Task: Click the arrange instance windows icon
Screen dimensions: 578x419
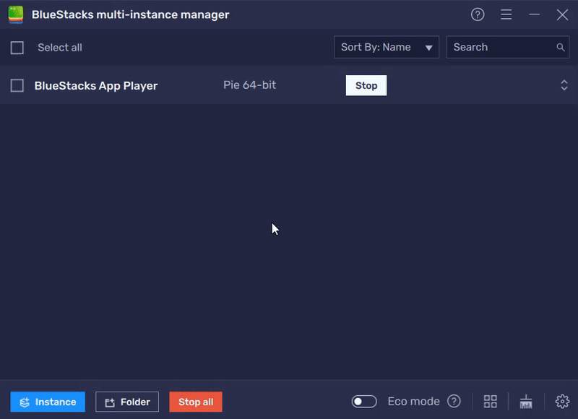Action: (x=490, y=401)
